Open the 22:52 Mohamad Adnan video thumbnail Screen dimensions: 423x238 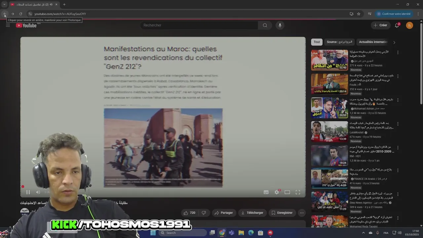329,108
